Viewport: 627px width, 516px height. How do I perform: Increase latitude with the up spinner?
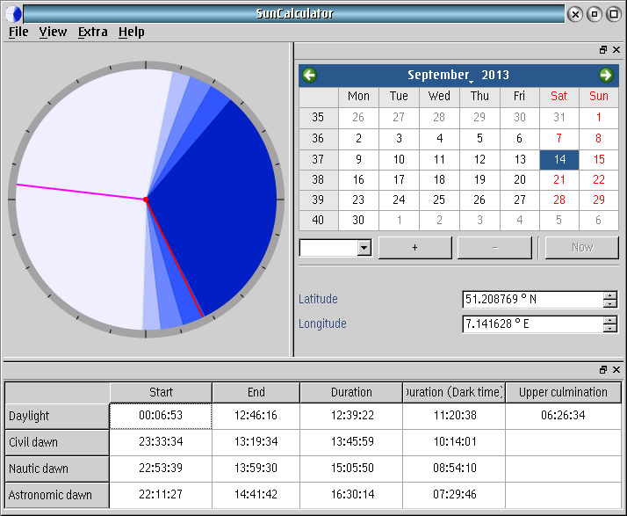click(x=609, y=295)
